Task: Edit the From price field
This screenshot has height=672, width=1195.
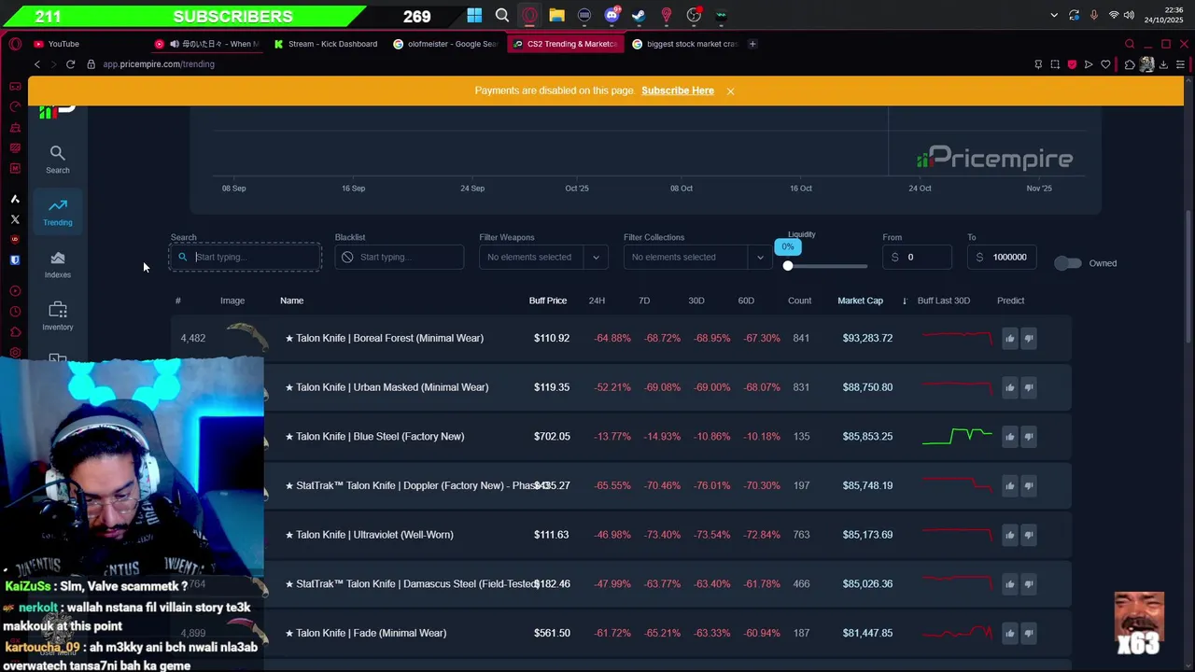Action: click(917, 257)
